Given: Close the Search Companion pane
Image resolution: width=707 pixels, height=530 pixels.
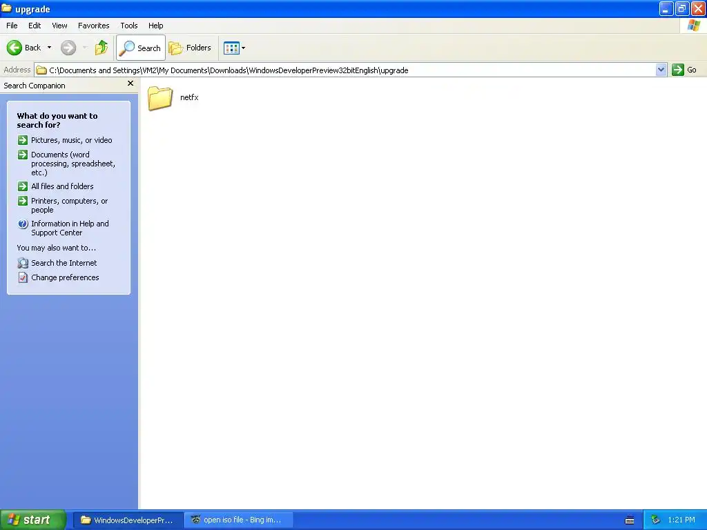Looking at the screenshot, I should tap(130, 84).
